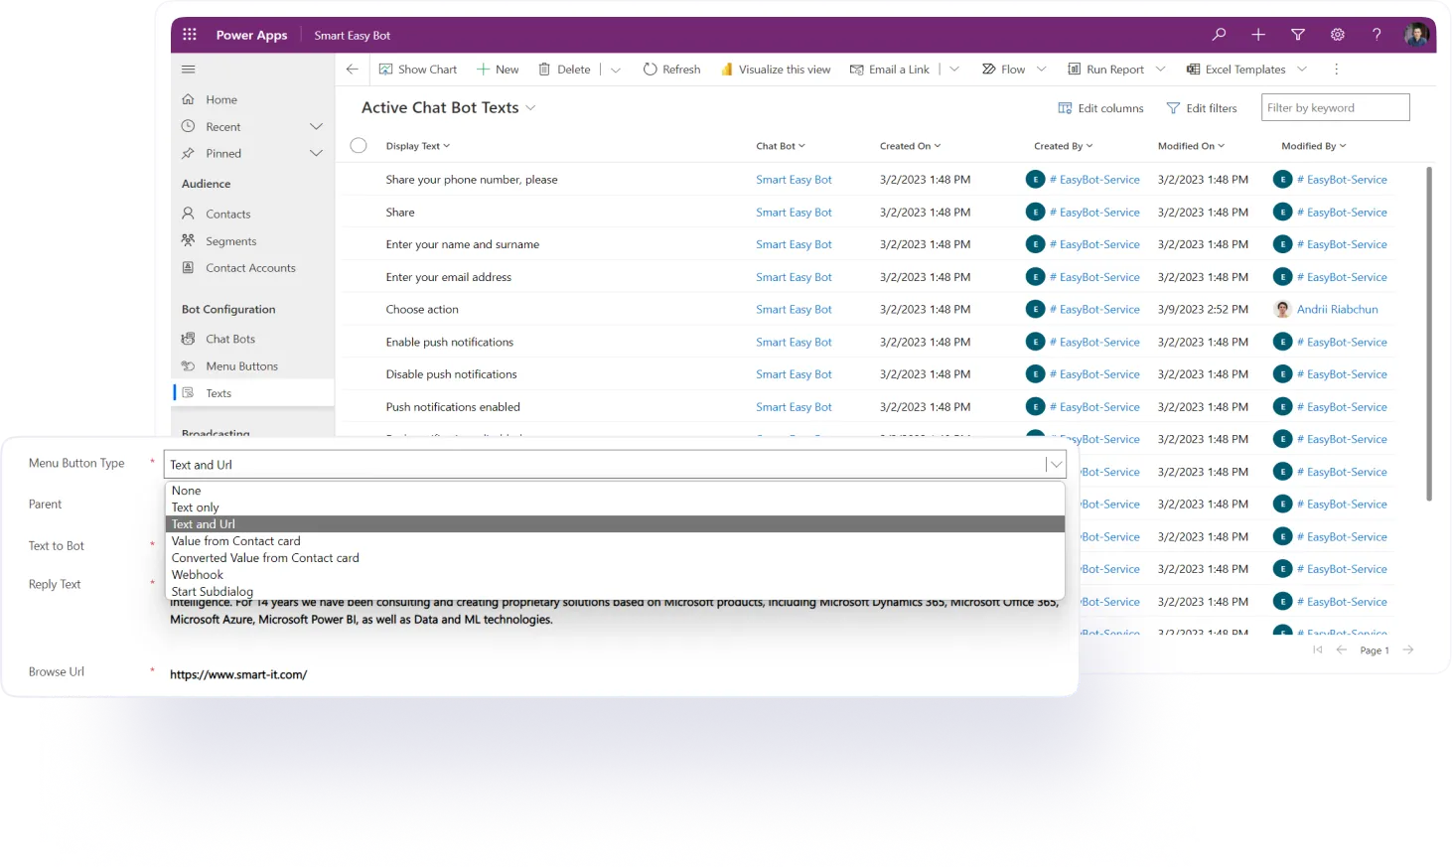Viewport: 1452px width, 868px height.
Task: Click Show Chart in the command bar
Action: [418, 70]
